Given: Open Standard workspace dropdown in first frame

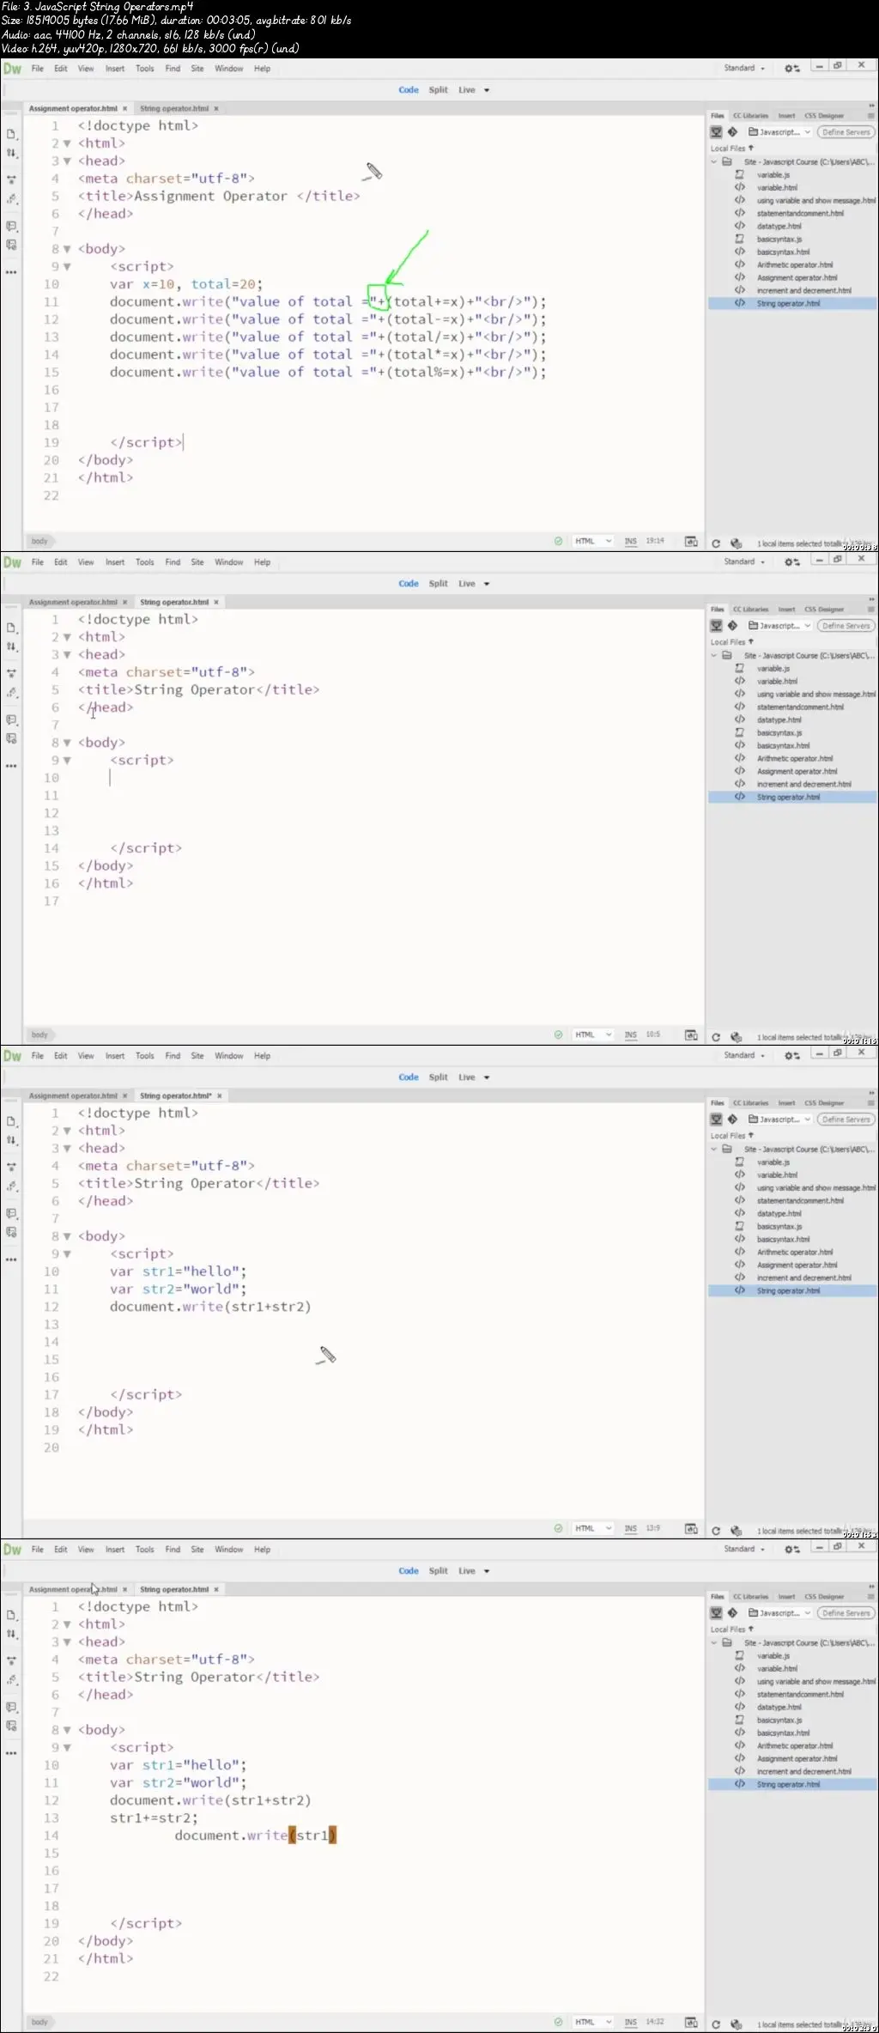Looking at the screenshot, I should click(743, 69).
